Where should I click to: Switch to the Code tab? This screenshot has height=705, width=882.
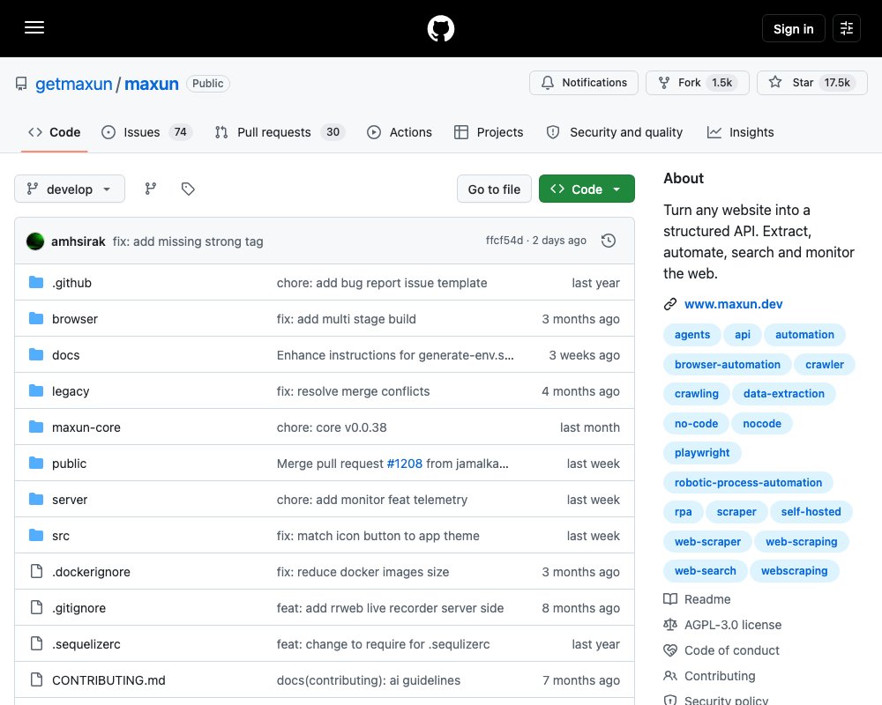tap(54, 132)
